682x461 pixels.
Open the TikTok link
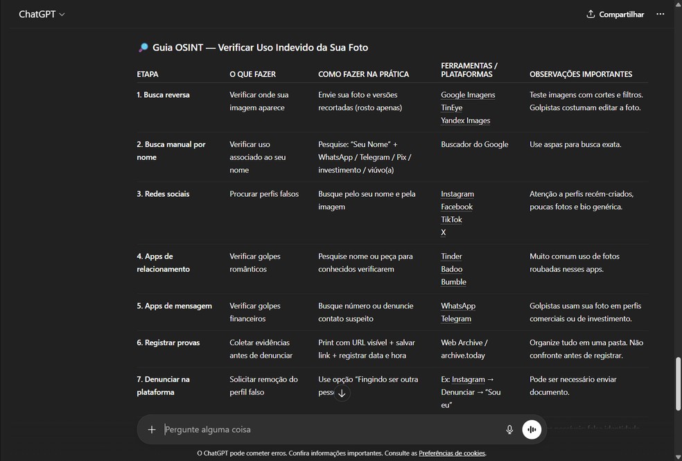pos(451,220)
